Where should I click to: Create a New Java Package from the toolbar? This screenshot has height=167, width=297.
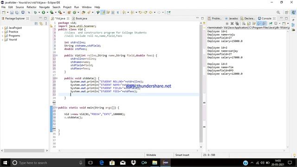click(x=69, y=13)
